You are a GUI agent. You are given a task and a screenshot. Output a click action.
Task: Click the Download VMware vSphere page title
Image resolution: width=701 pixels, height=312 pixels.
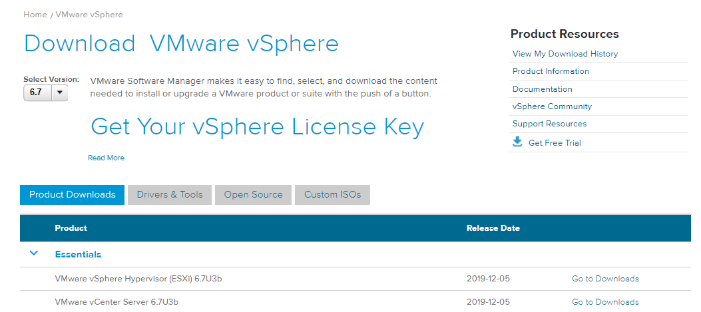click(181, 44)
